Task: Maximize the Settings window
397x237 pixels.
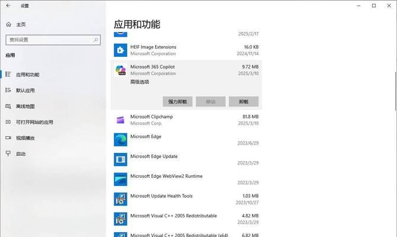Action: click(374, 5)
